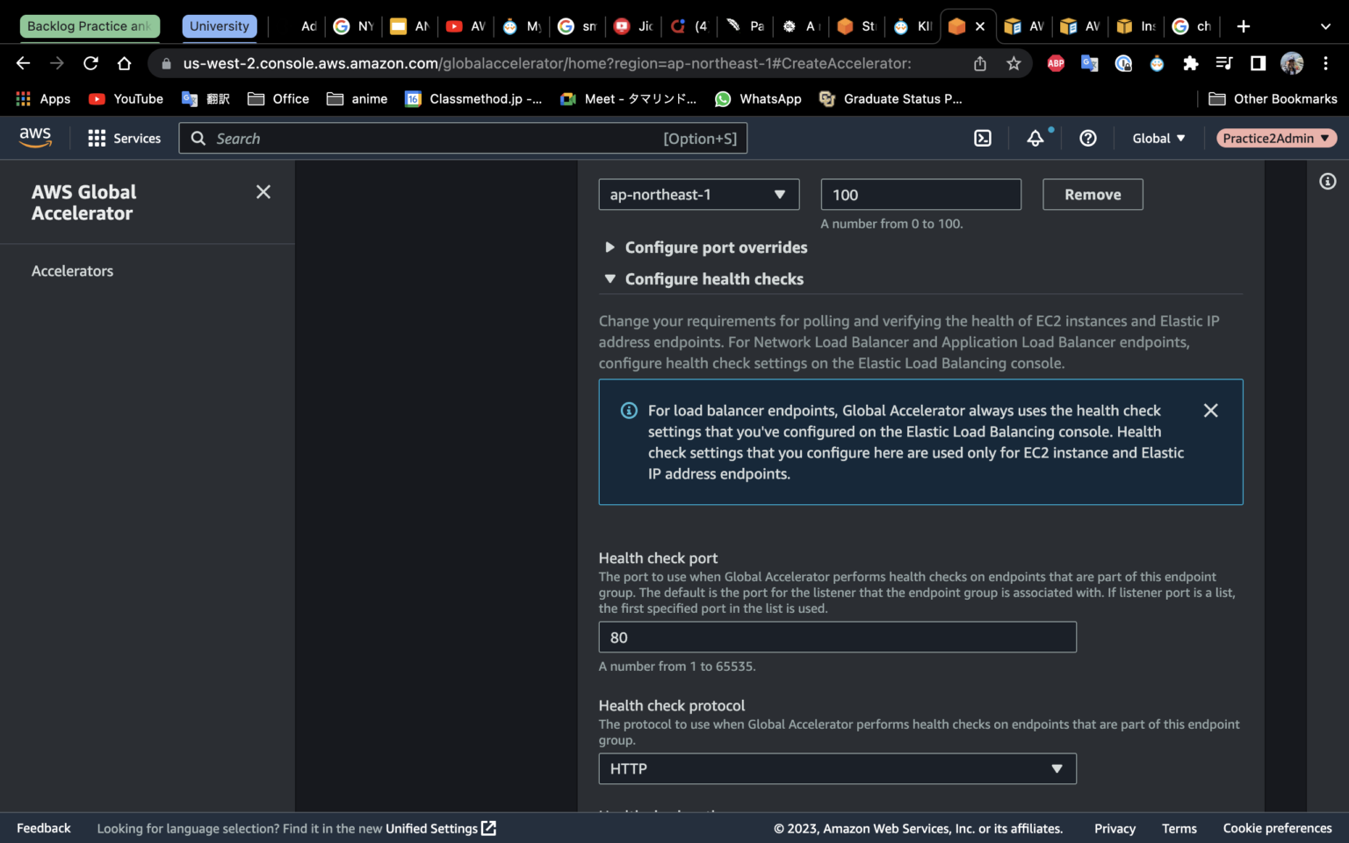Image resolution: width=1349 pixels, height=843 pixels.
Task: Open the AWS home console via aws logo
Action: (x=34, y=138)
